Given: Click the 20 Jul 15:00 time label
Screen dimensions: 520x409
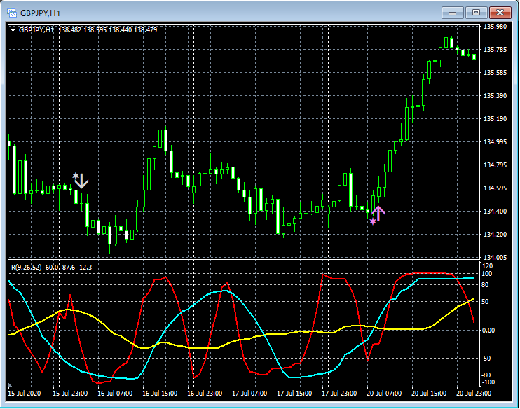Looking at the screenshot, I should 429,394.
